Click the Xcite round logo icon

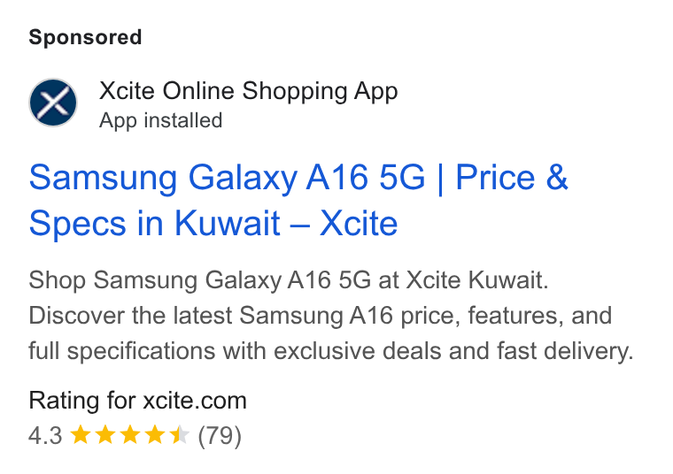53,103
